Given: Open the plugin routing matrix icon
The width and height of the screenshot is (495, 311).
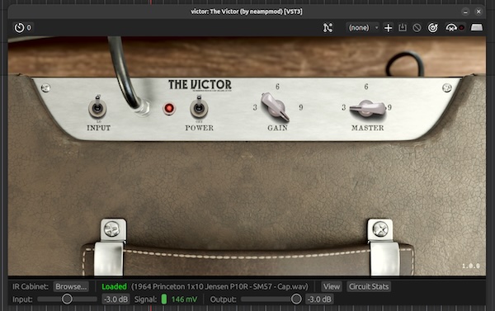Looking at the screenshot, I should coord(328,28).
